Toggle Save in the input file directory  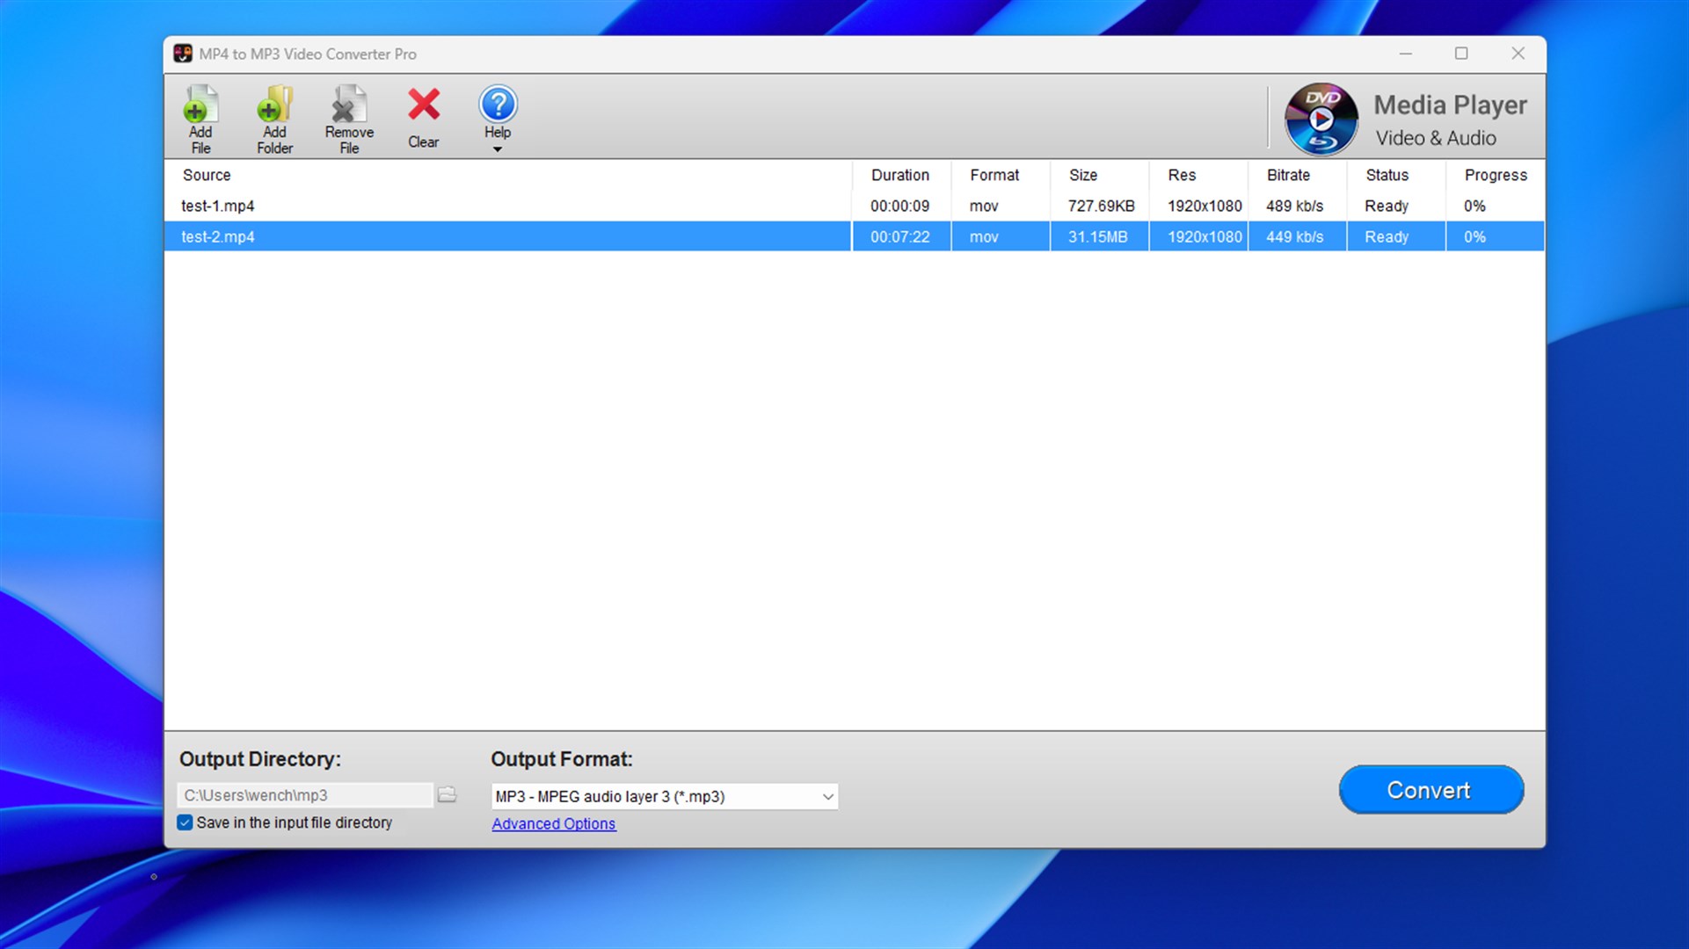click(x=185, y=822)
